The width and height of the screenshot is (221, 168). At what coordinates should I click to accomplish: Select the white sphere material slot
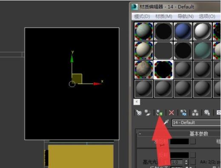pyautogui.click(x=202, y=31)
